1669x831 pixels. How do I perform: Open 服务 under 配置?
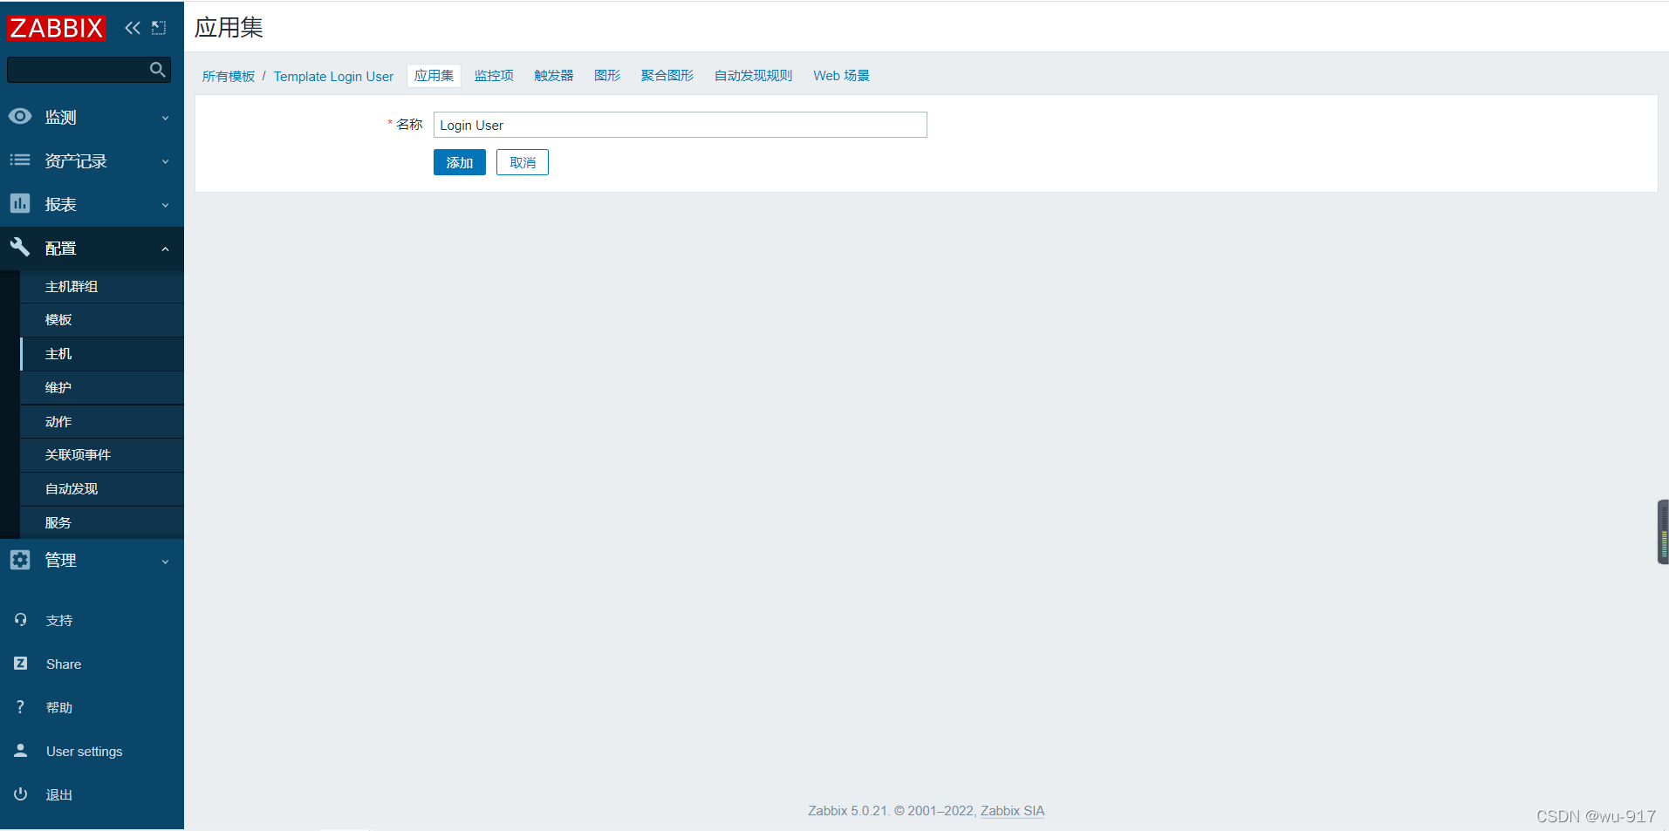click(x=102, y=523)
